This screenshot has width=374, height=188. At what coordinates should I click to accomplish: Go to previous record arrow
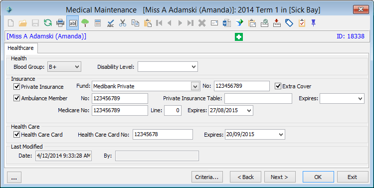[x=170, y=23]
